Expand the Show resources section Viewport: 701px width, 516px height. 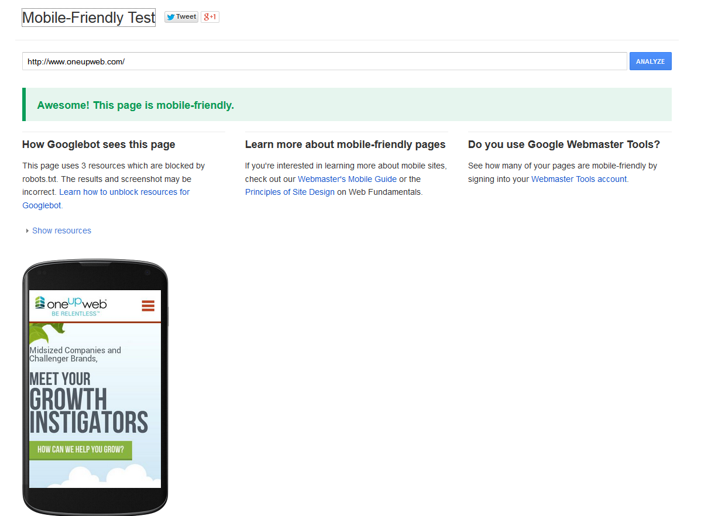coord(59,231)
